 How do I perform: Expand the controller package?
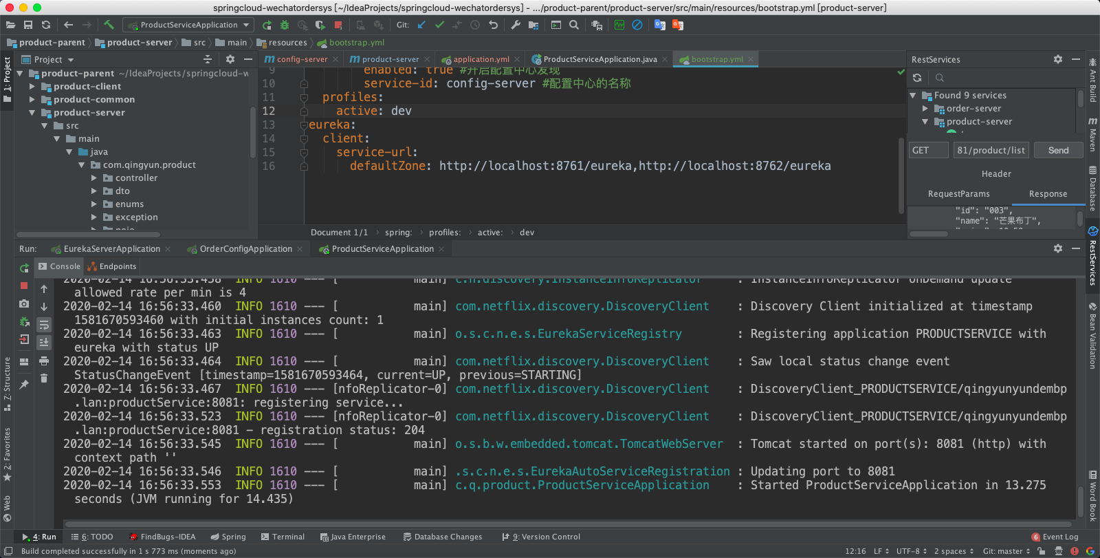pyautogui.click(x=94, y=178)
